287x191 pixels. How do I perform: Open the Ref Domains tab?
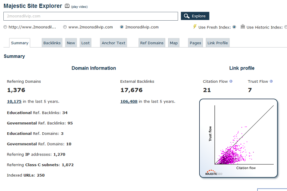152,43
